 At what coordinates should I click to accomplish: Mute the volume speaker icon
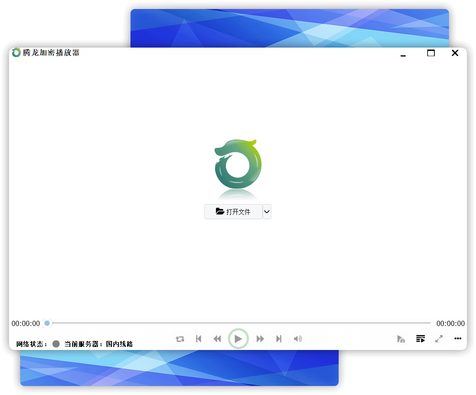[x=298, y=339]
